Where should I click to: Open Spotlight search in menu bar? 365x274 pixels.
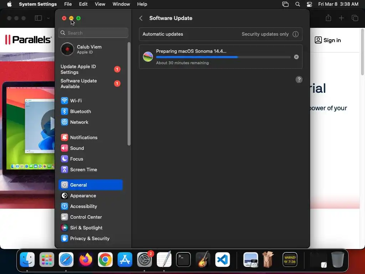tap(298, 4)
